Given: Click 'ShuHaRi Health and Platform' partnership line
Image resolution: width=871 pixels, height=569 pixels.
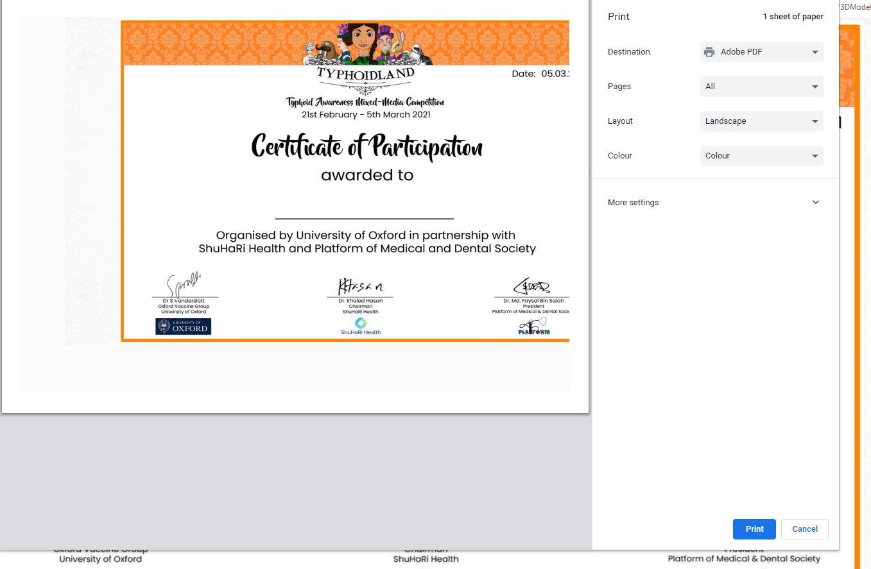Looking at the screenshot, I should [x=367, y=249].
